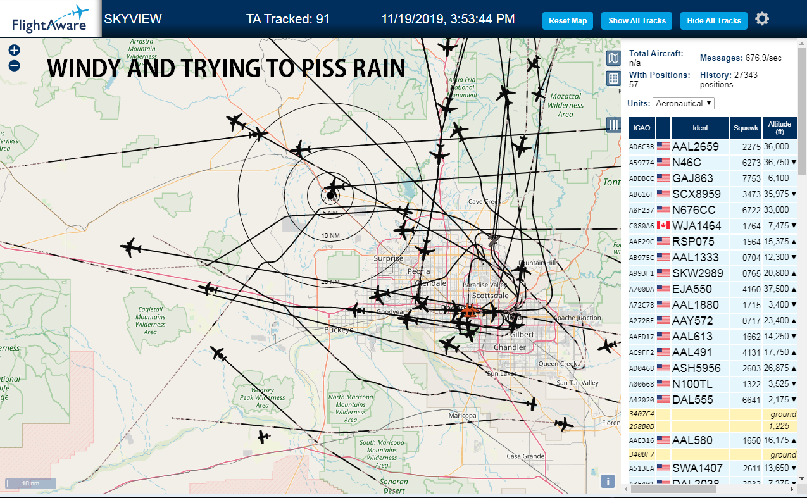Screen dimensions: 807x498
Task: Click ICAO code C080A6
Action: pos(642,225)
